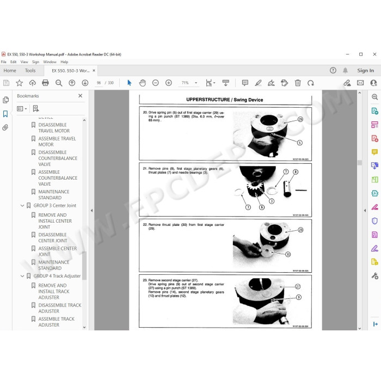Open the Comment tool in the right pane

click(374, 152)
